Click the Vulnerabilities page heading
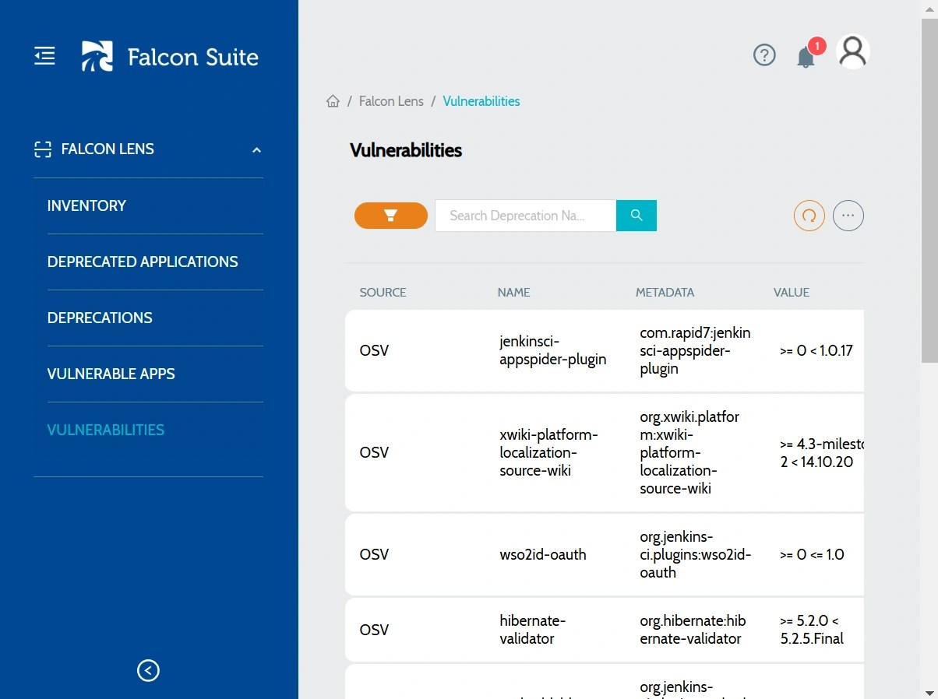Image resolution: width=938 pixels, height=699 pixels. coord(406,150)
